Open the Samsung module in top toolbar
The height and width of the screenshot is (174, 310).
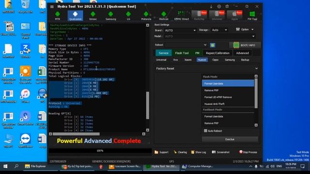coord(111,15)
